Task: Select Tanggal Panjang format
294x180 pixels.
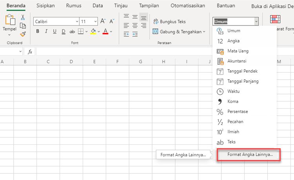Action: click(245, 82)
